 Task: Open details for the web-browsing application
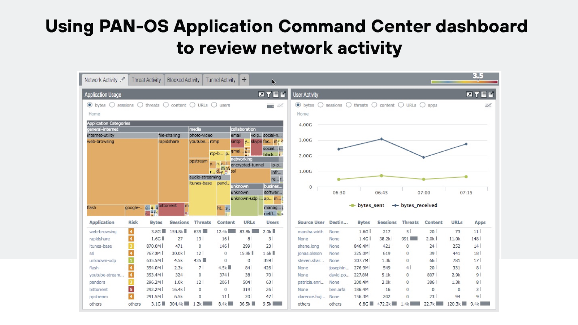[102, 231]
